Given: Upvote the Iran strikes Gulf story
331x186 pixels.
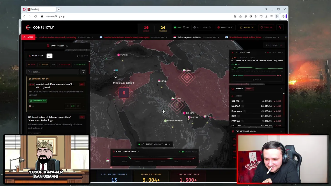Looking at the screenshot, I should [68, 106].
